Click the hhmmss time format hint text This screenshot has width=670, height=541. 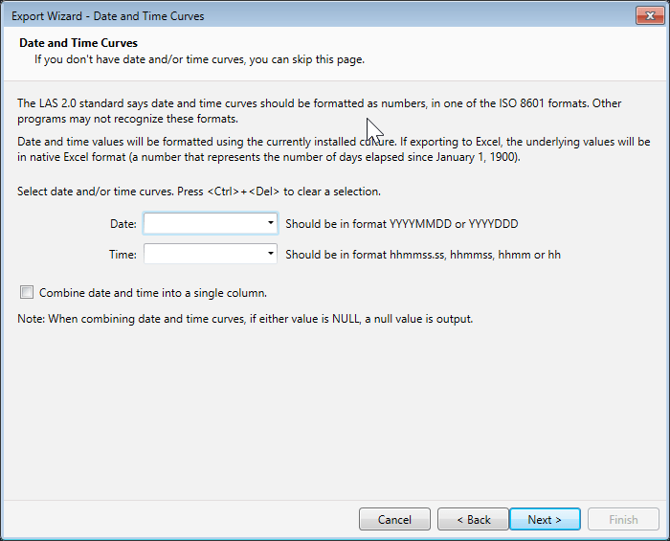click(x=422, y=255)
